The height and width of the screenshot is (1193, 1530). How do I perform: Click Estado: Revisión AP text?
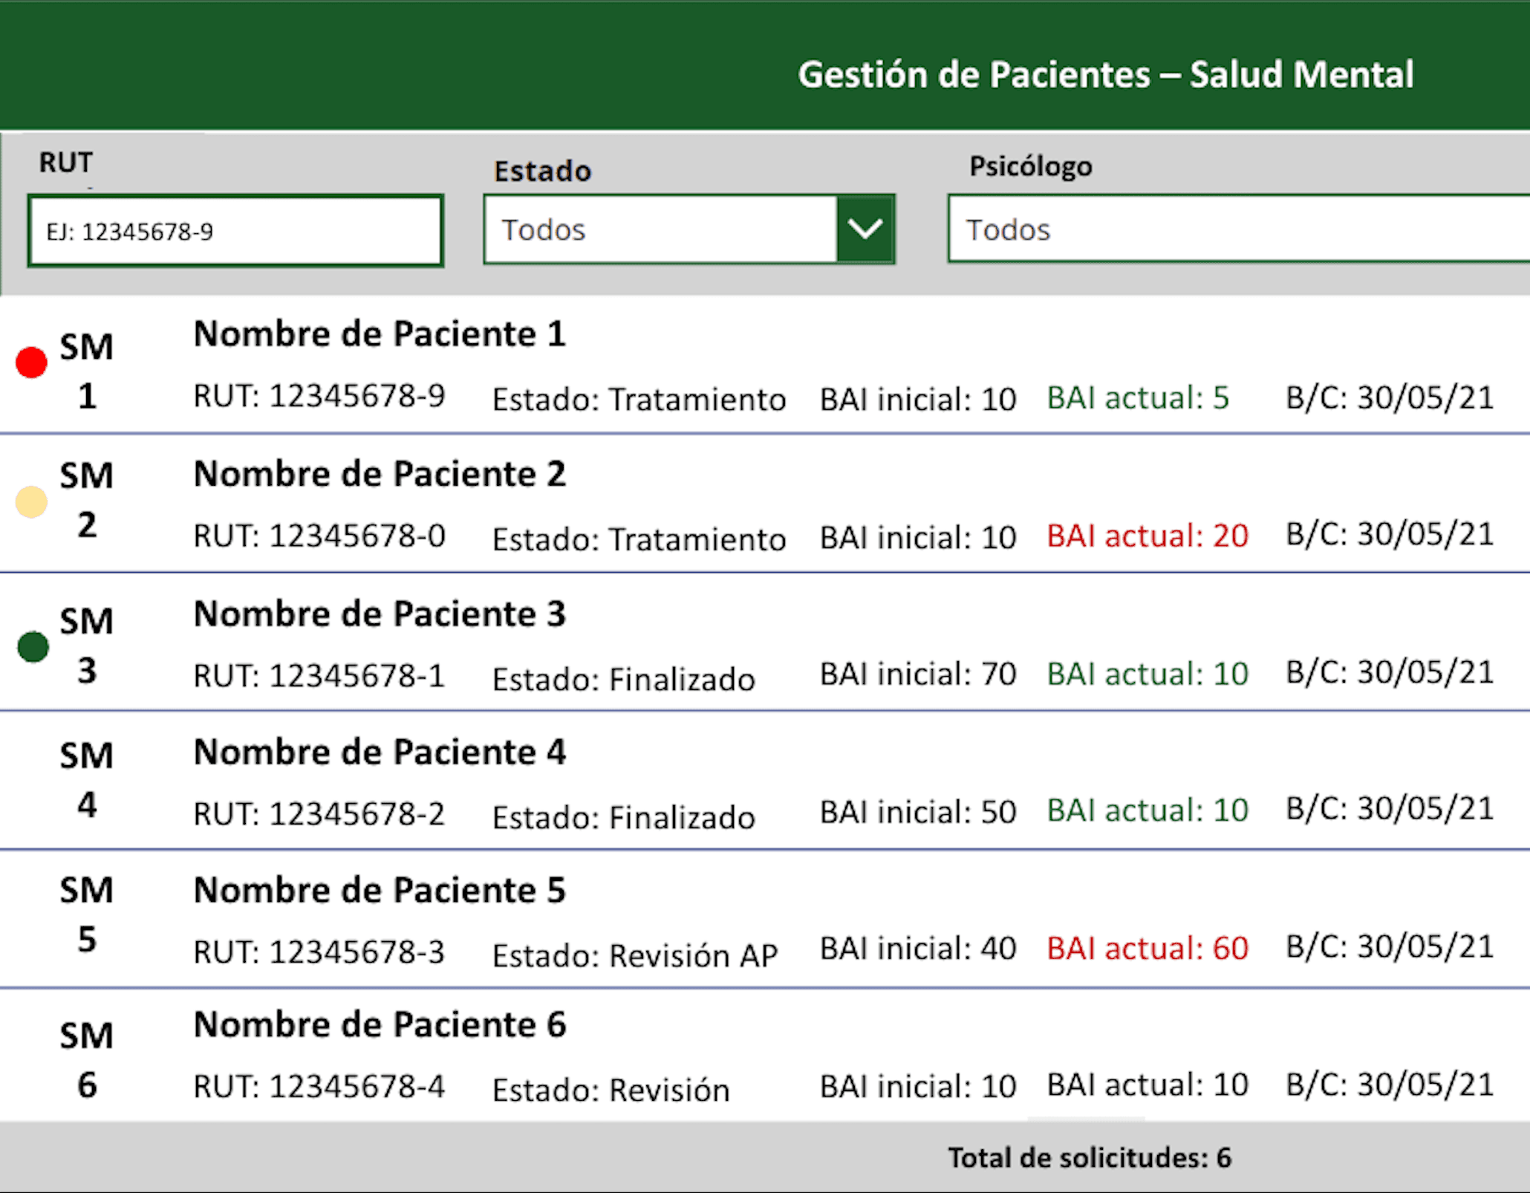coord(635,956)
